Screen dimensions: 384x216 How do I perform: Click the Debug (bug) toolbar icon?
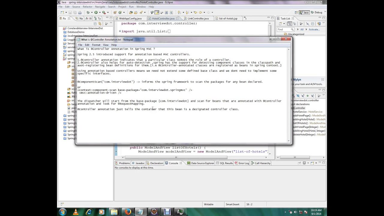tap(88, 12)
